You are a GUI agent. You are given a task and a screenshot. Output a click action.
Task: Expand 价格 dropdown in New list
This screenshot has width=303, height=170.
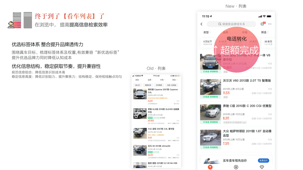[x=245, y=32]
